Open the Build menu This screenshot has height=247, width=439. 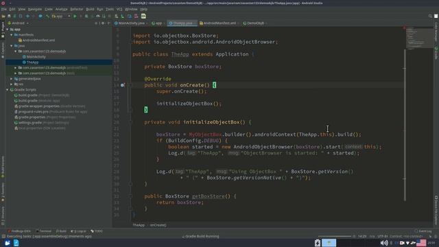90,9
